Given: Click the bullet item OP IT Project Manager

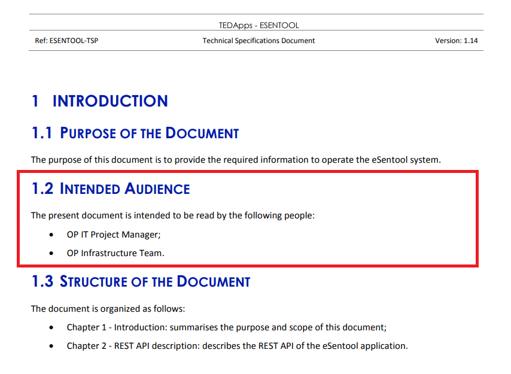Looking at the screenshot, I should click(x=113, y=234).
